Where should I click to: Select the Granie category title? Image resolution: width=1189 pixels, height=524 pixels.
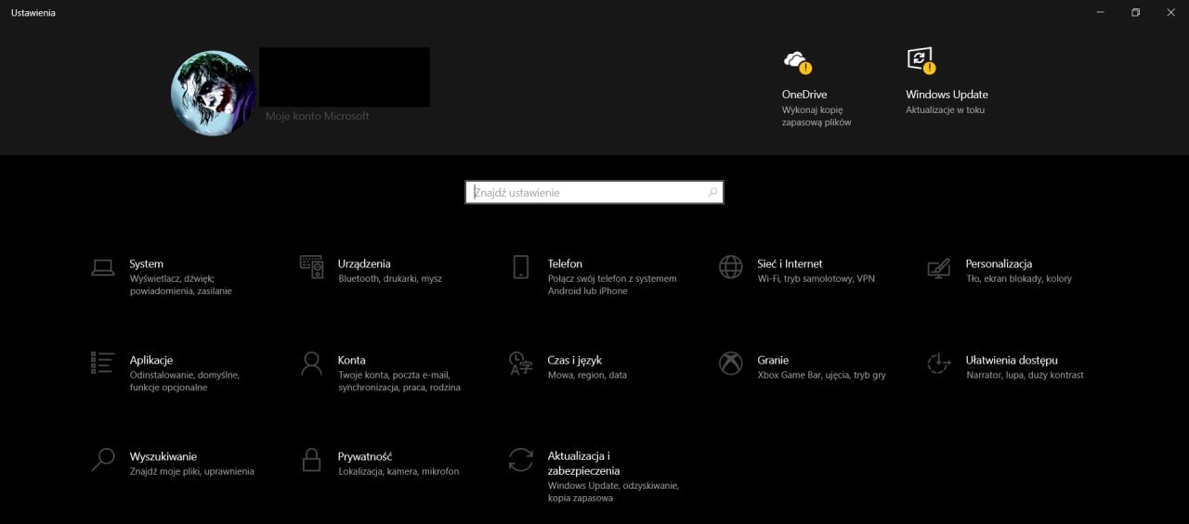coord(773,361)
